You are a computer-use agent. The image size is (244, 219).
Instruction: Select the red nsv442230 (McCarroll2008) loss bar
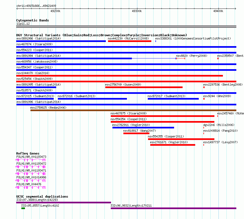pyautogui.click(x=130, y=41)
